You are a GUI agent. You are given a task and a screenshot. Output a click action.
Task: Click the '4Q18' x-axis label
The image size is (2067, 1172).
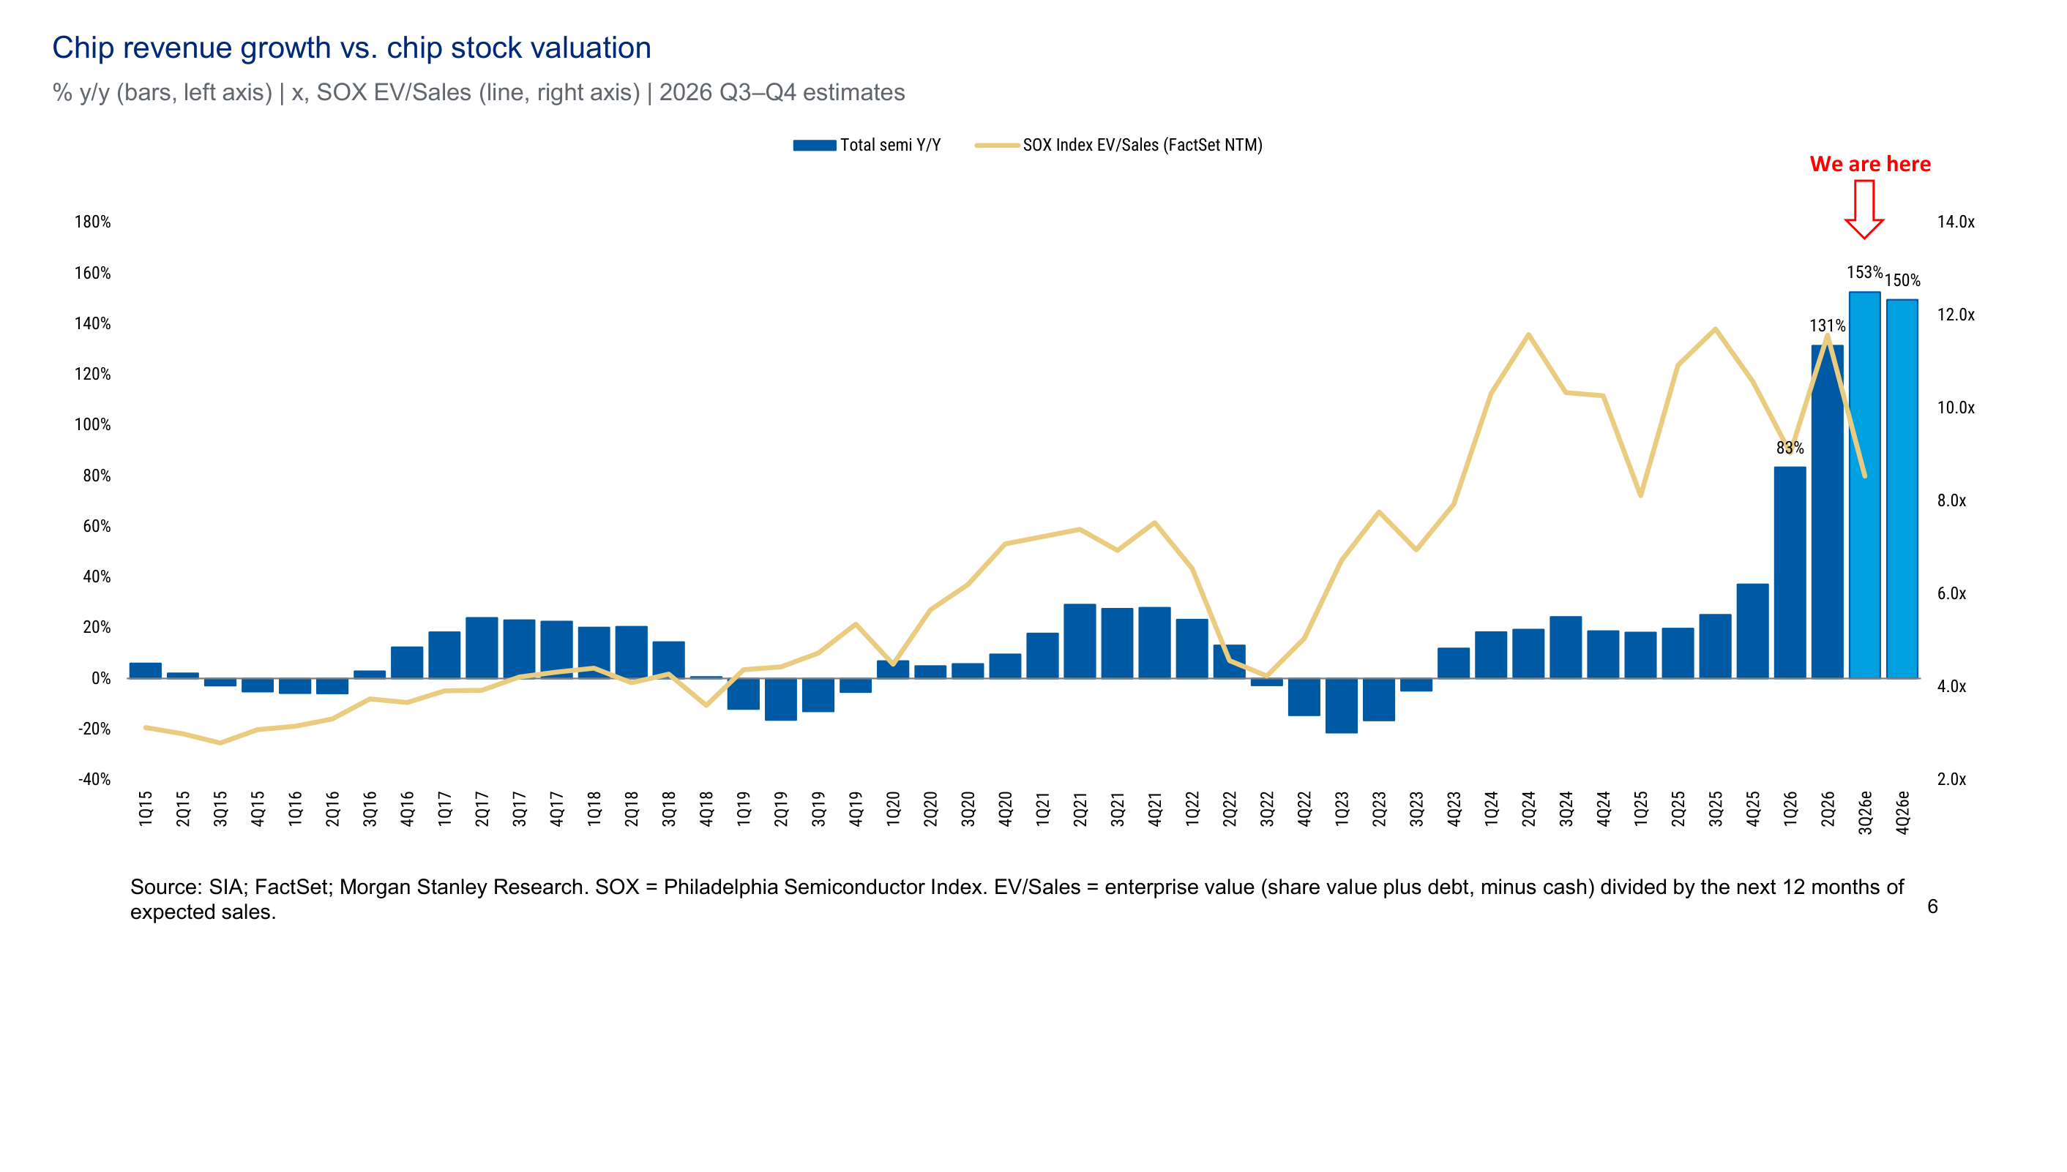[706, 808]
